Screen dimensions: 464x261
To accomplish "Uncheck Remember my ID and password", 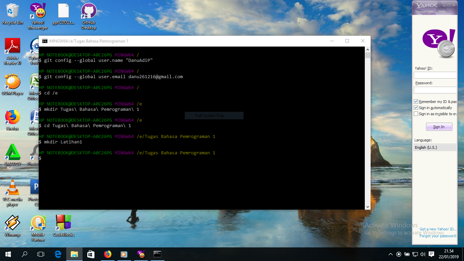I will click(416, 101).
